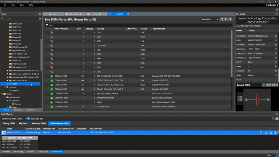Open the Help menu
This screenshot has width=279, height=157.
click(x=31, y=5)
